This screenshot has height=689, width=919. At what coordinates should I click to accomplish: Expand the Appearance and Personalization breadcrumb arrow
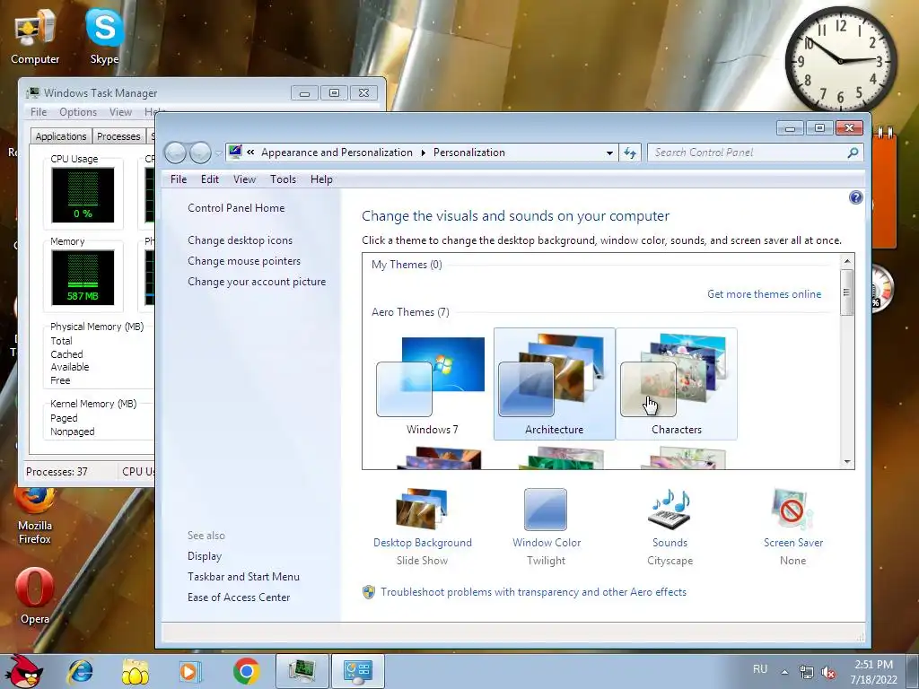click(424, 153)
